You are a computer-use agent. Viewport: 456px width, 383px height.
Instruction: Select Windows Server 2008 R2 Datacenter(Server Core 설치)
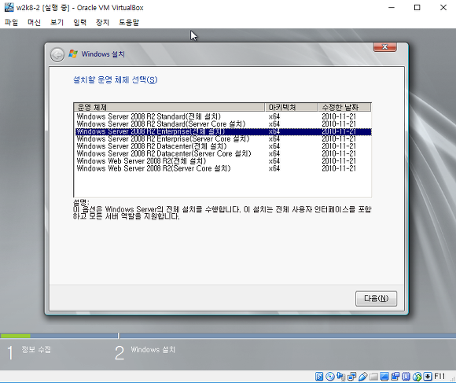tap(222, 153)
